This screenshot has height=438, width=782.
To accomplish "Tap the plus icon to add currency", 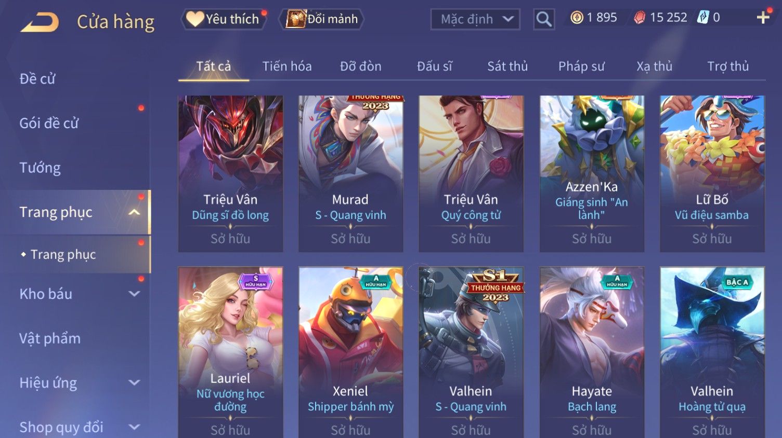I will click(763, 18).
